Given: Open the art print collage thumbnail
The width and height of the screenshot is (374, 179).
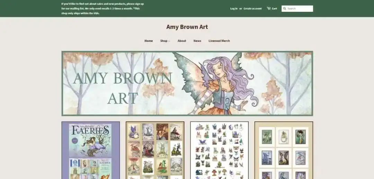Looking at the screenshot, I should point(155,150).
